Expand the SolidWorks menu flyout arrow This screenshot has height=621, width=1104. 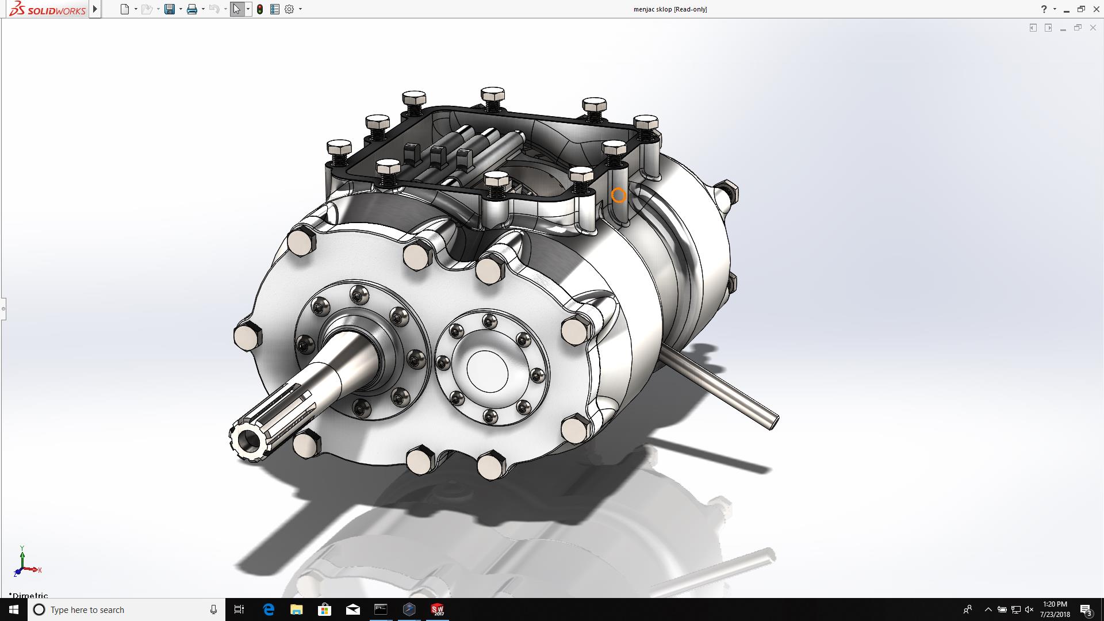coord(95,9)
